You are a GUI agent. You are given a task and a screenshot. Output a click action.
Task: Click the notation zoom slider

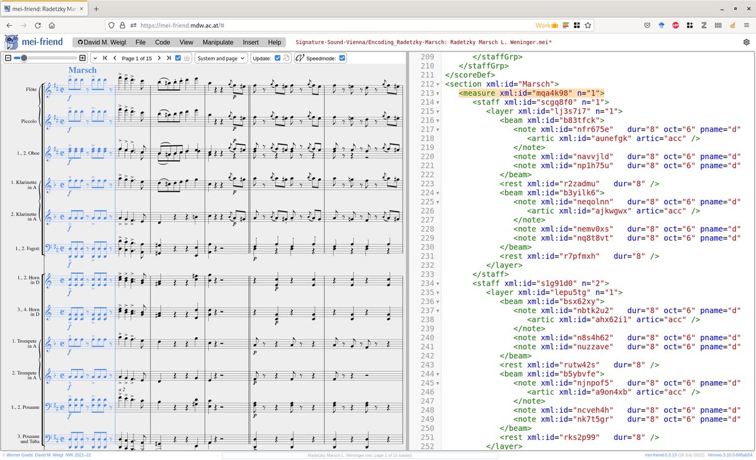click(44, 58)
